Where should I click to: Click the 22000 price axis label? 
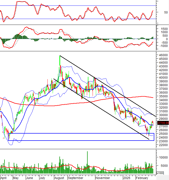(x=163, y=145)
